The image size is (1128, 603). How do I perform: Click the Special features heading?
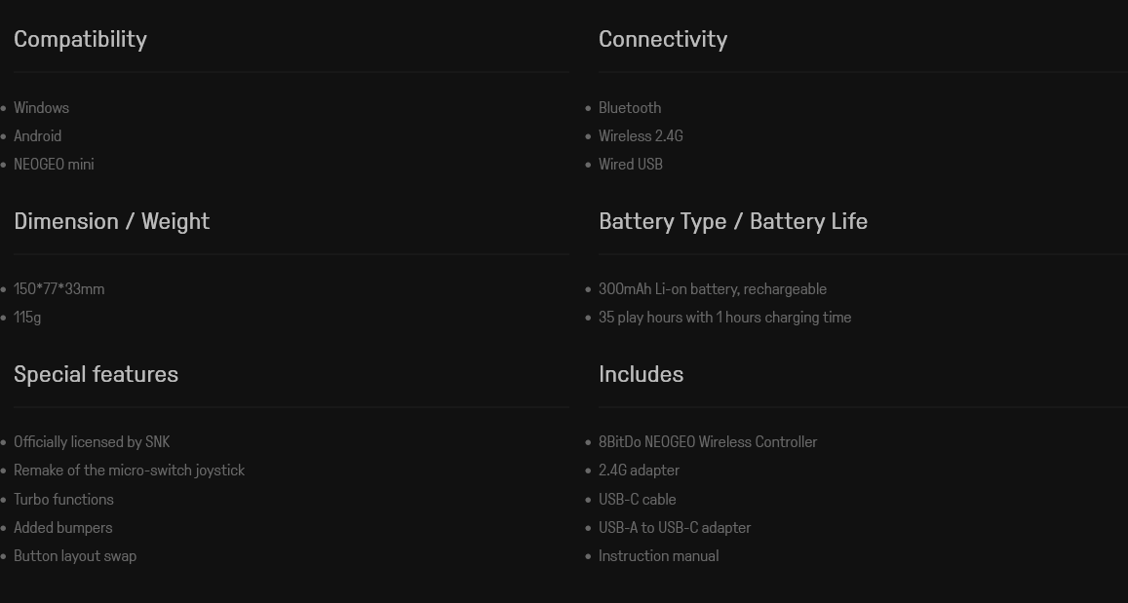pos(96,374)
